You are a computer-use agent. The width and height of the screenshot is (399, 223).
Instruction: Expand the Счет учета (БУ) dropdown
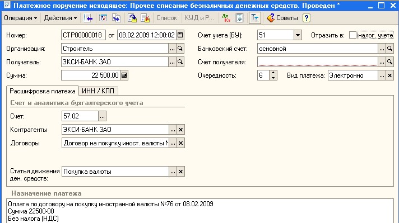coord(298,35)
